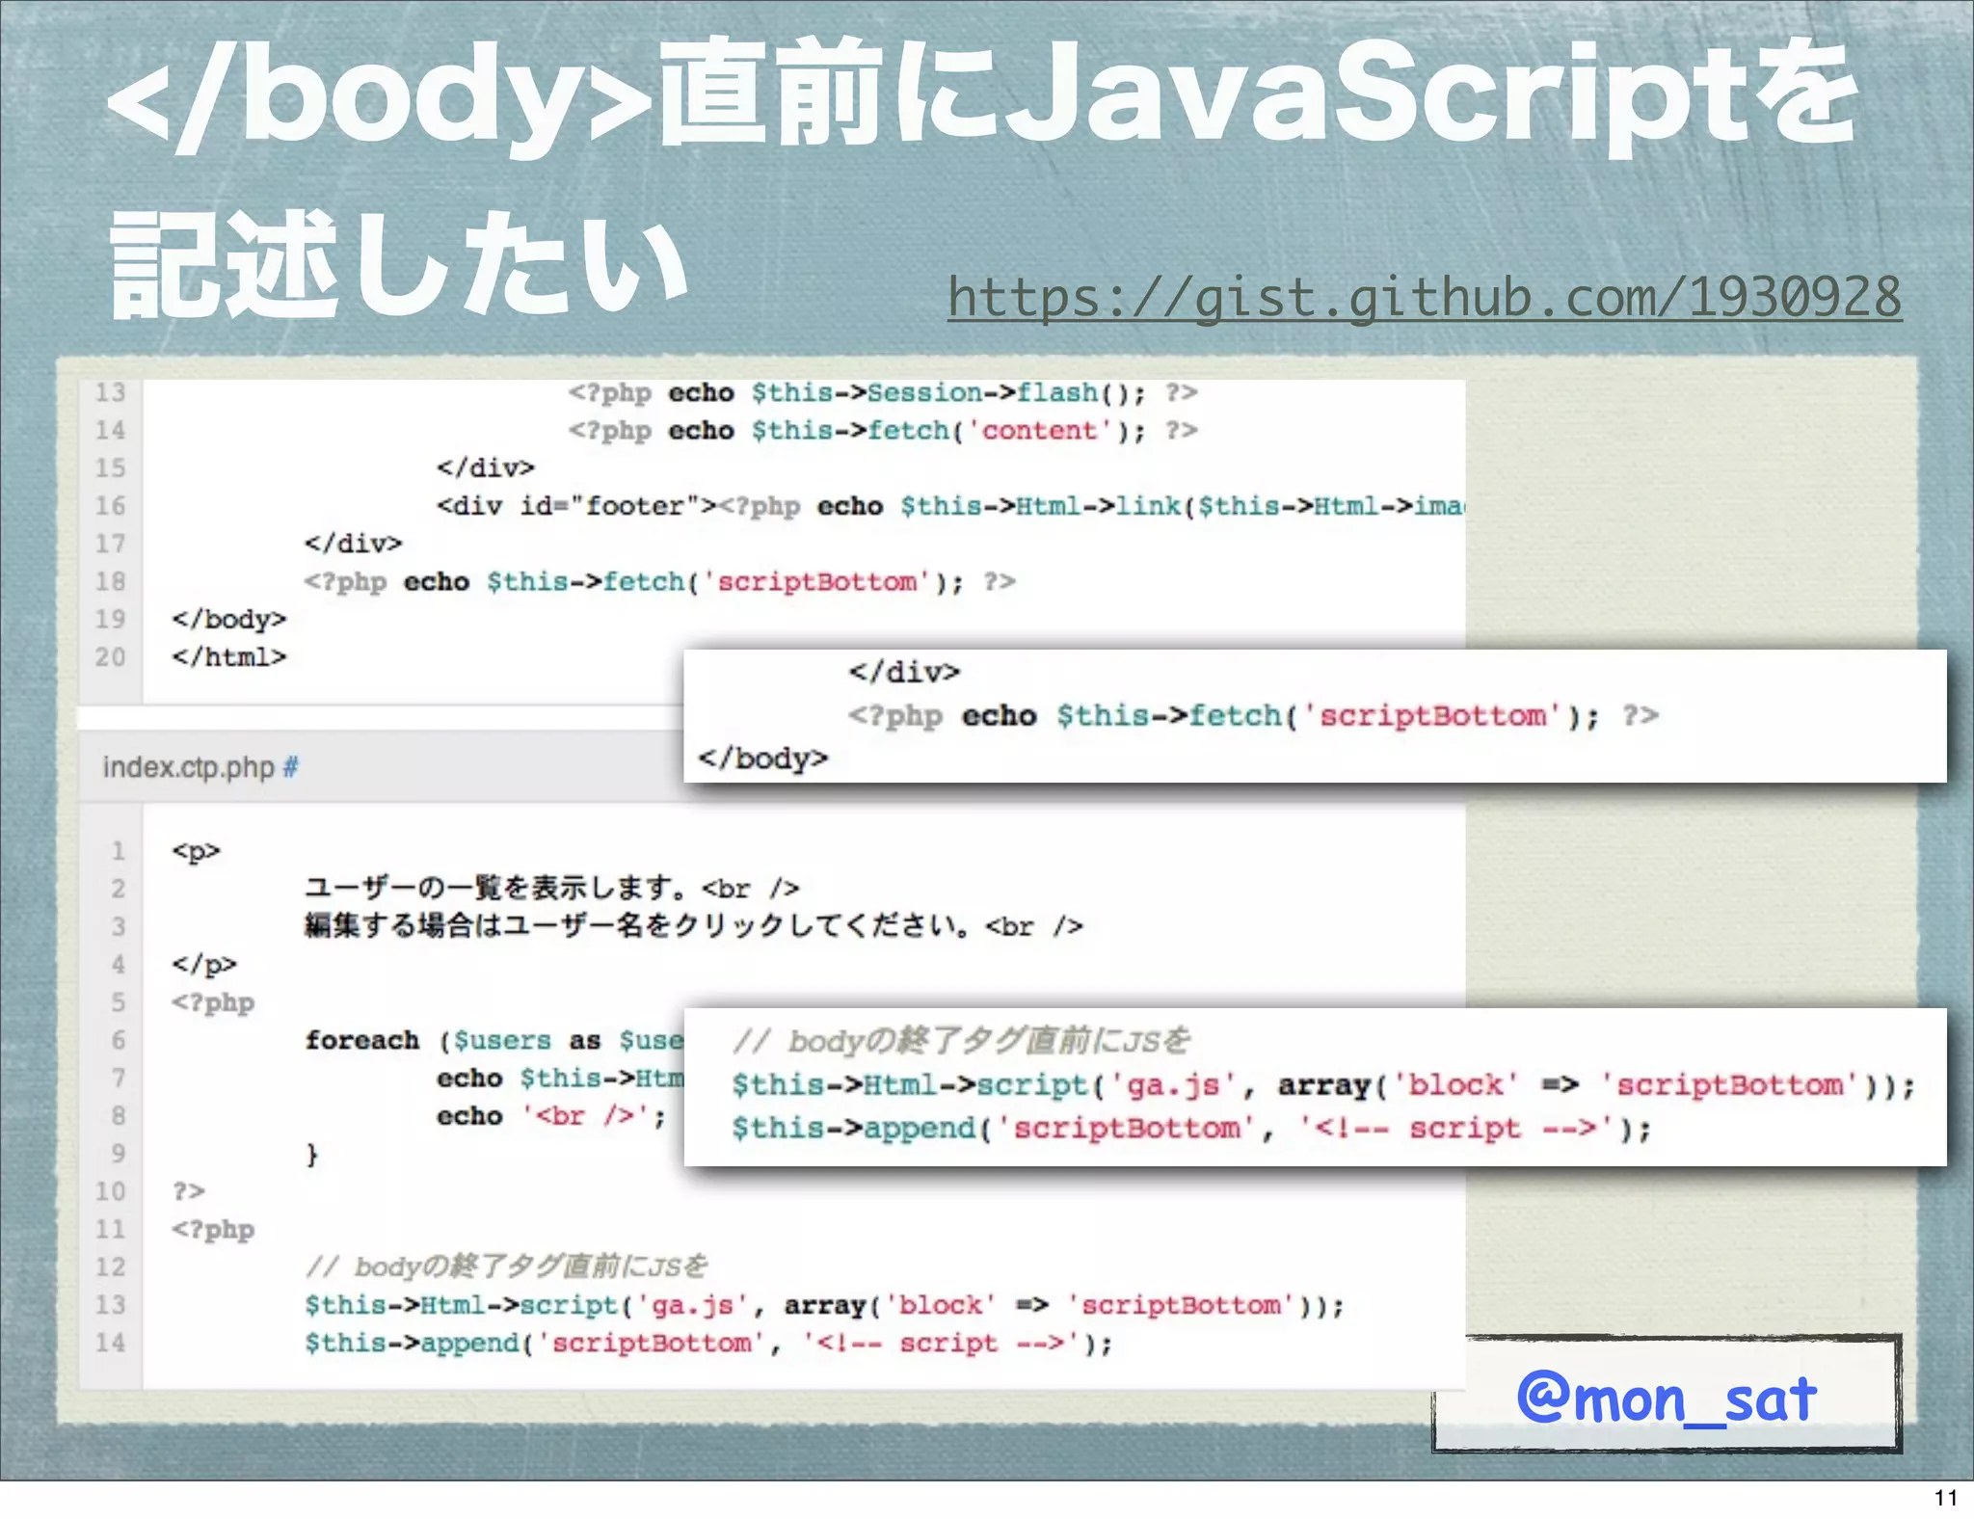Click the # anchor beside index.ctp.php
This screenshot has width=1974, height=1519.
[290, 767]
